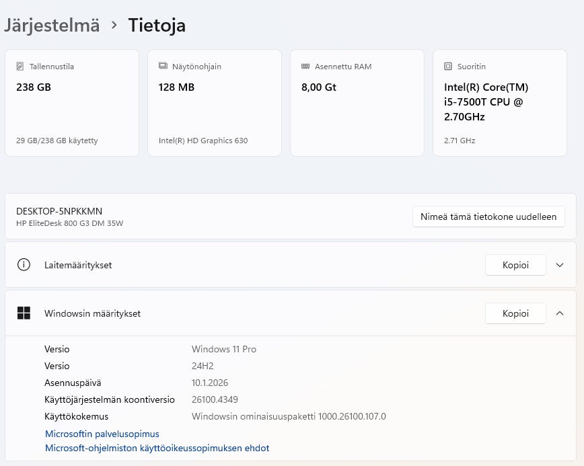Click the memory chip icon beside Asennettu RAM
This screenshot has width=584, height=466.
pyautogui.click(x=305, y=67)
